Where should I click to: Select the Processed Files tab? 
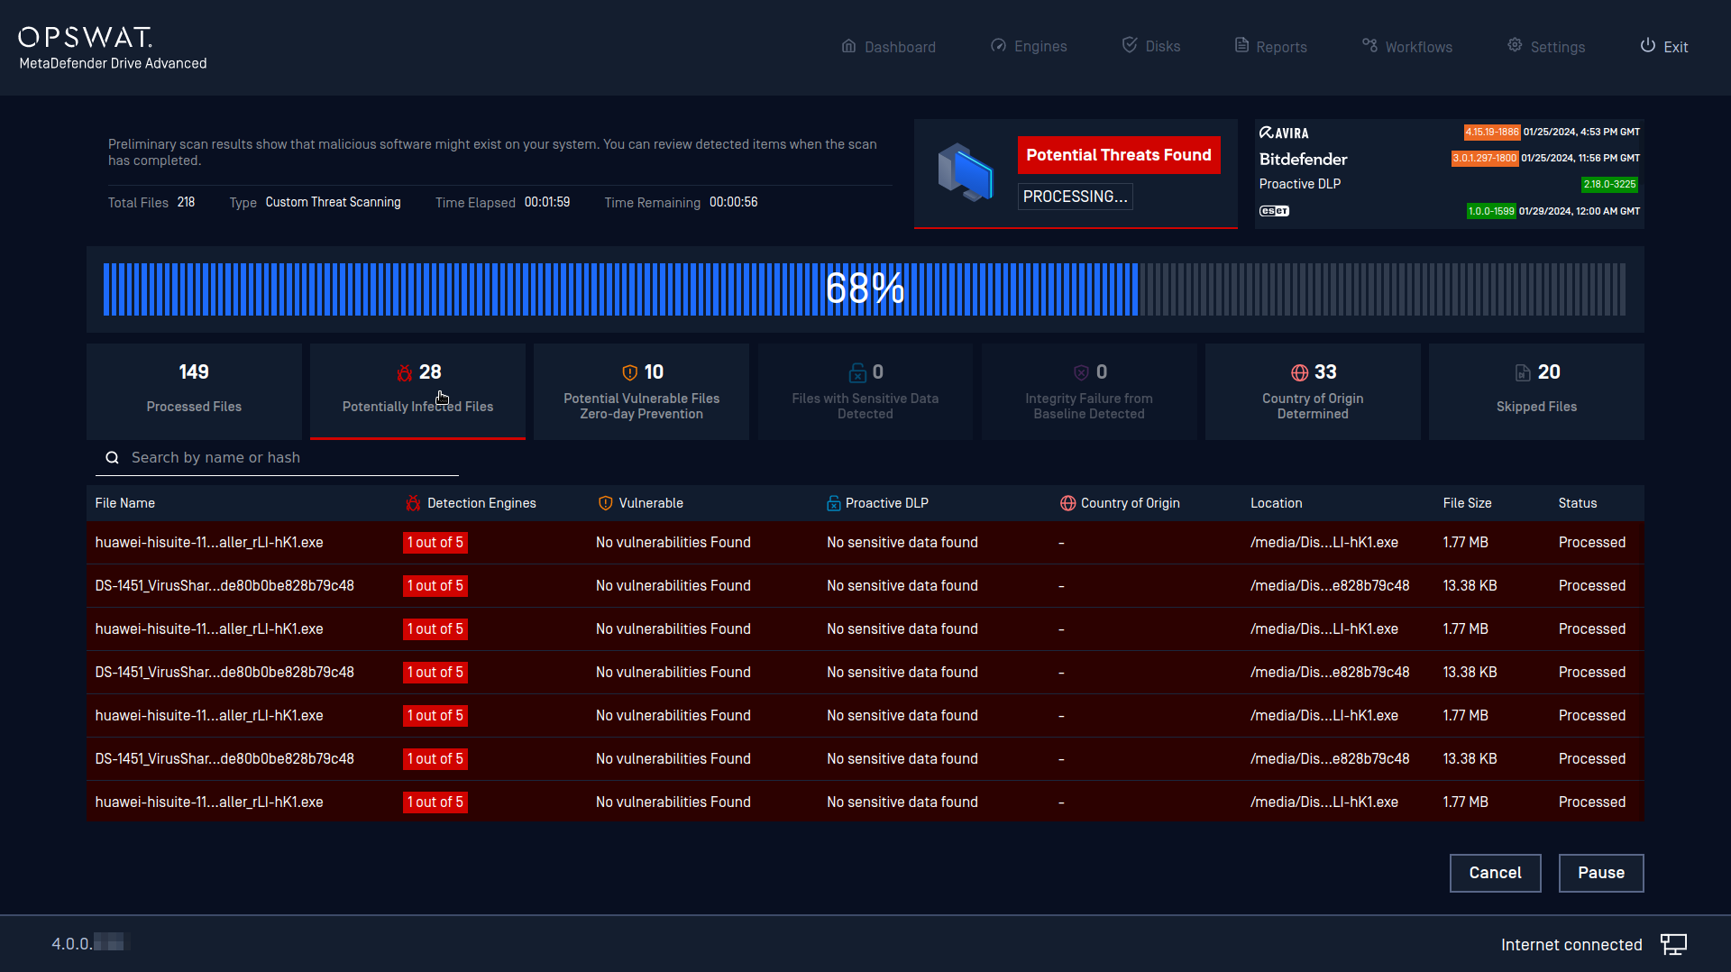coord(194,391)
